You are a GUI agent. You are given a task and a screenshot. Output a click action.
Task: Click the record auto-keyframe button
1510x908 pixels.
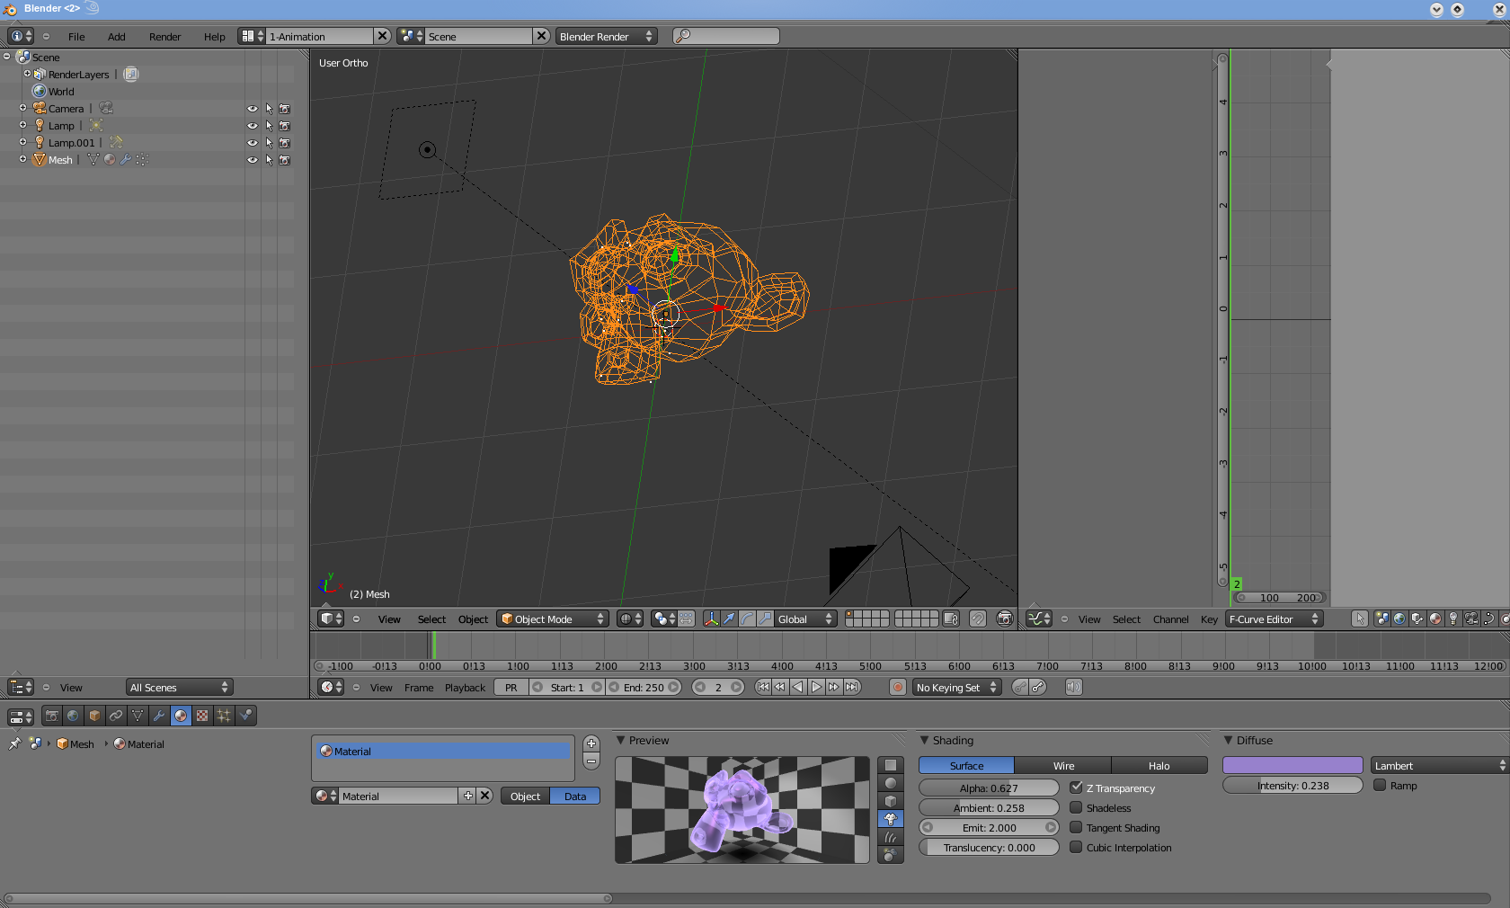pyautogui.click(x=897, y=687)
